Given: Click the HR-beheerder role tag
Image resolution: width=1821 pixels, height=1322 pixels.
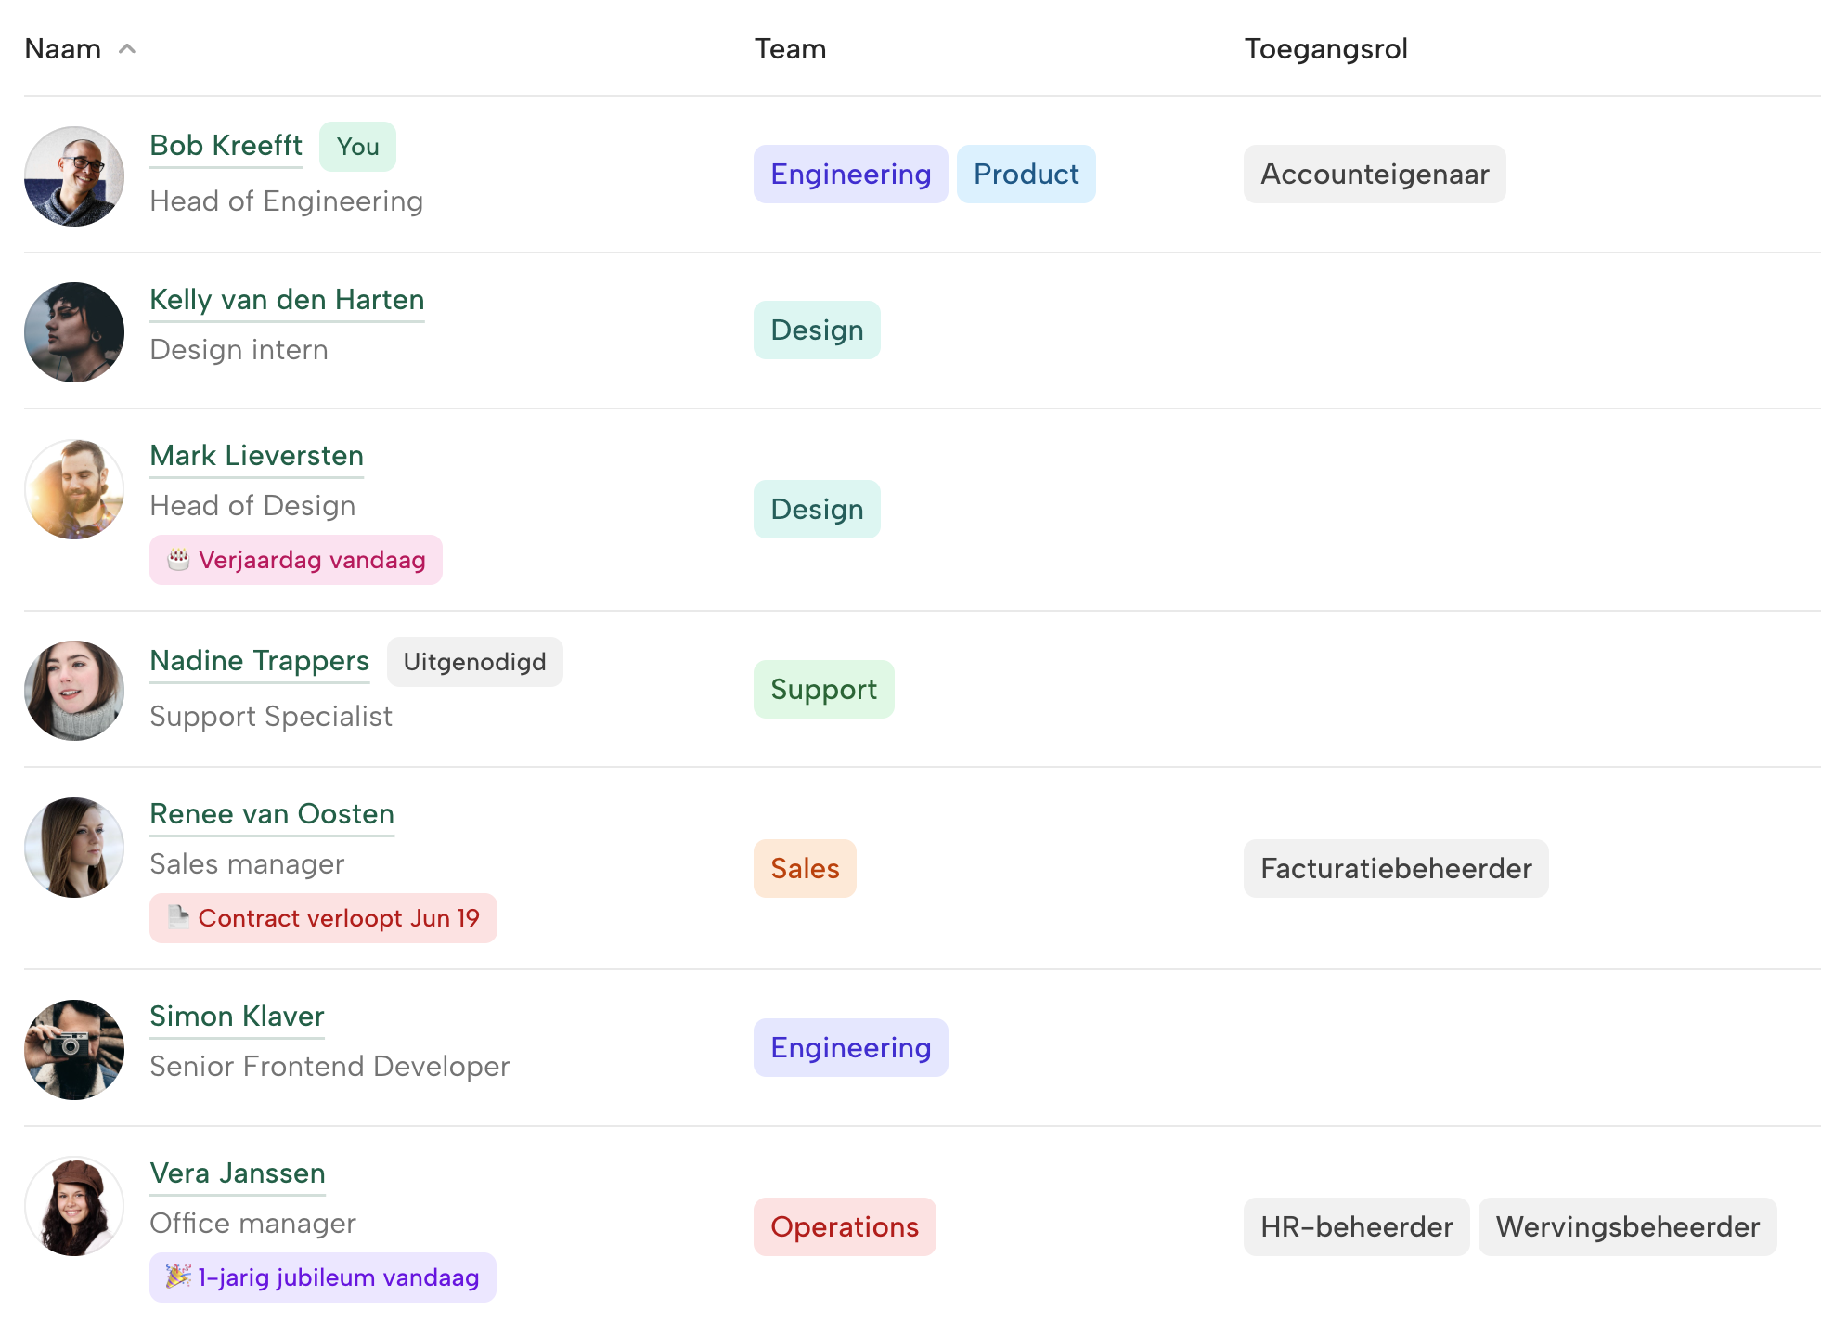Looking at the screenshot, I should 1356,1227.
